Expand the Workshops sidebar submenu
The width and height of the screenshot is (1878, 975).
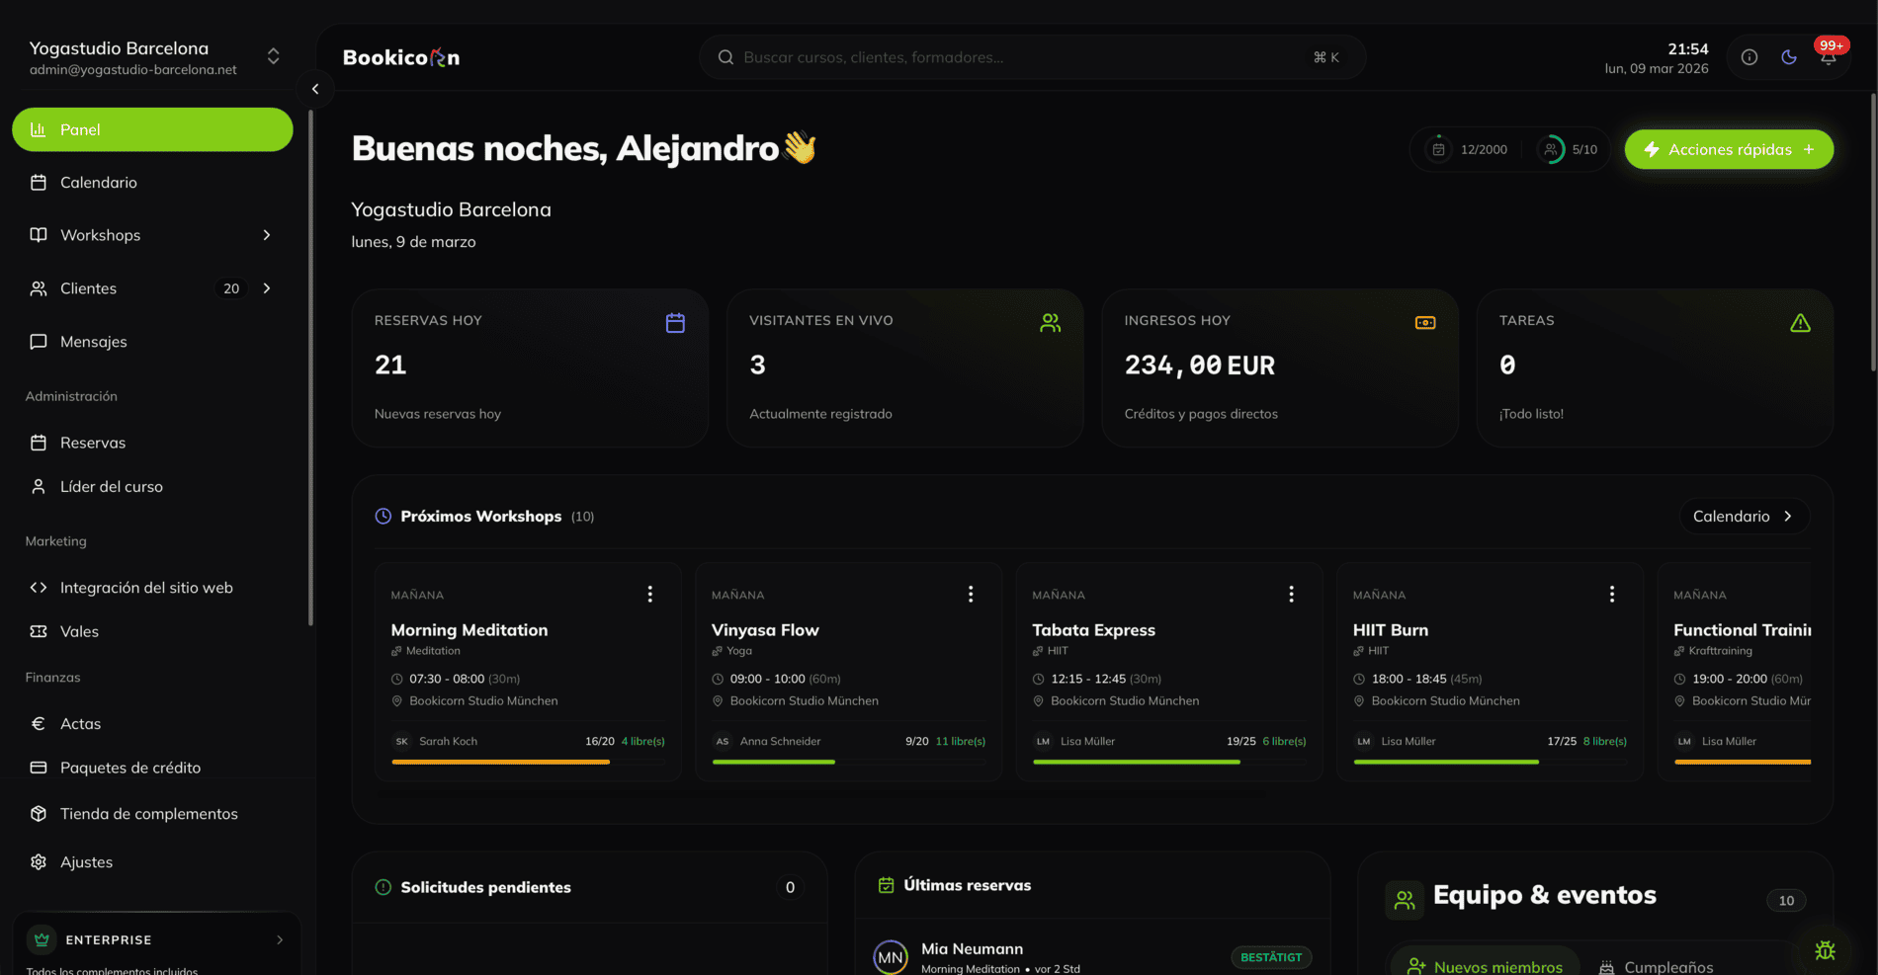pos(266,235)
